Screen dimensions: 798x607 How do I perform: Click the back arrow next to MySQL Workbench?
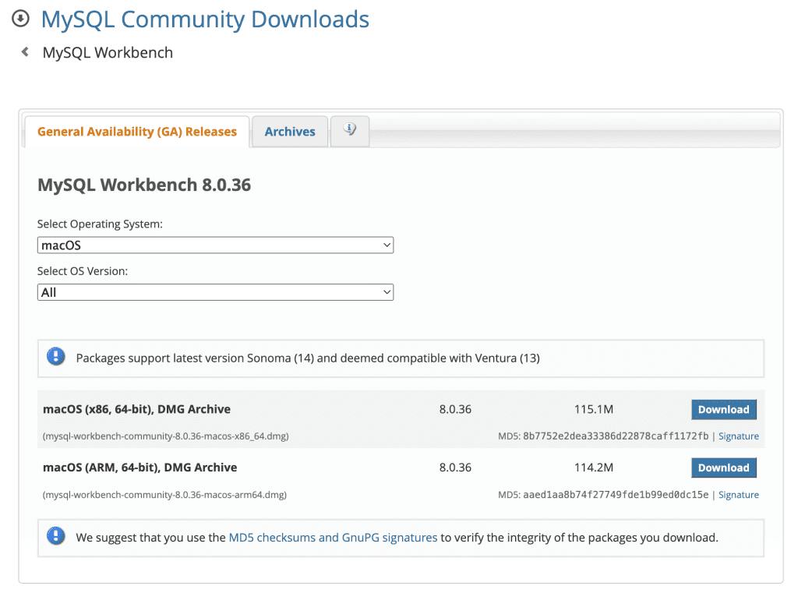tap(25, 52)
